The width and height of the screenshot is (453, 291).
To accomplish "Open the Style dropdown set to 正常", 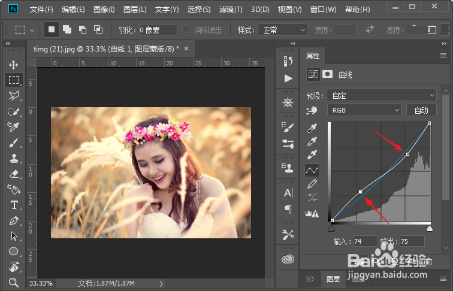I will tap(282, 30).
